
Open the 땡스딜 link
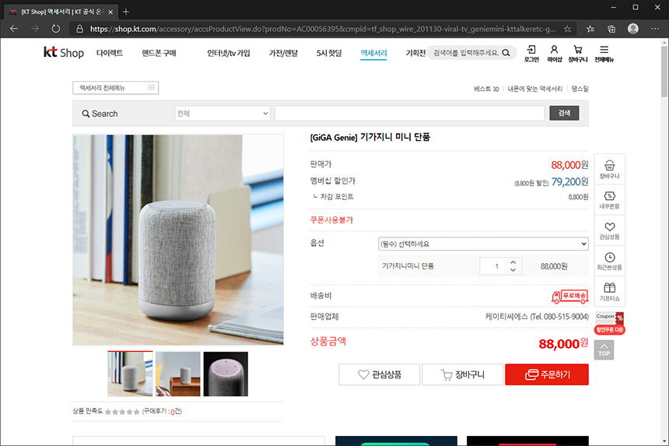[x=580, y=89]
